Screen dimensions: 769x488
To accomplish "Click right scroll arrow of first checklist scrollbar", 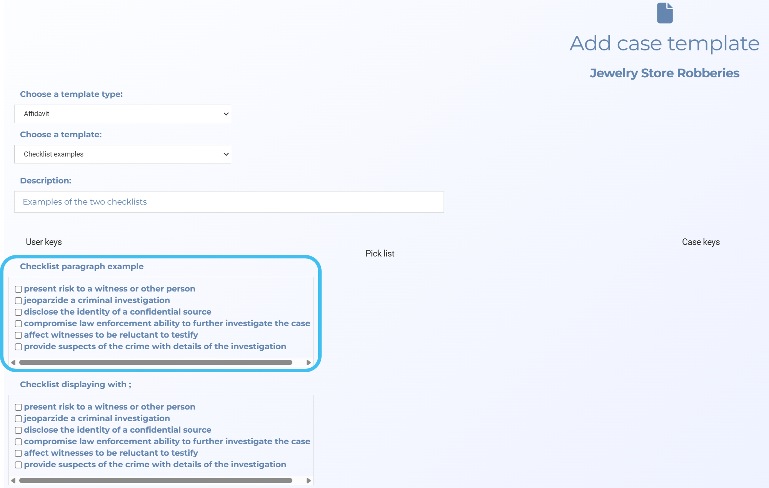I will (x=309, y=363).
